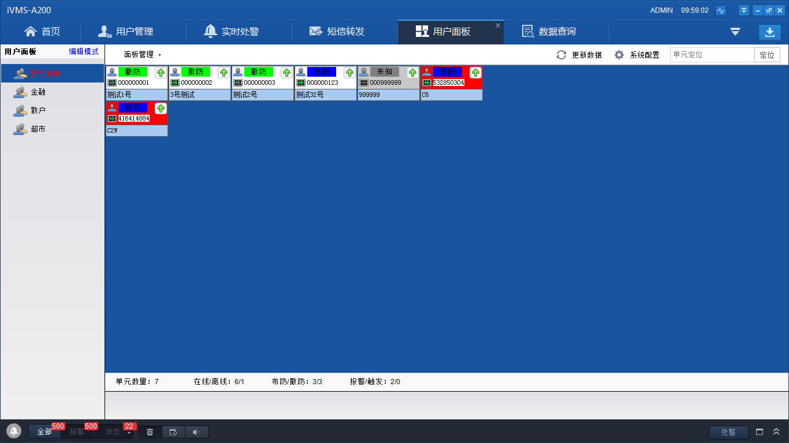
Task: Click the popup window icon beside trash
Action: [x=173, y=432]
